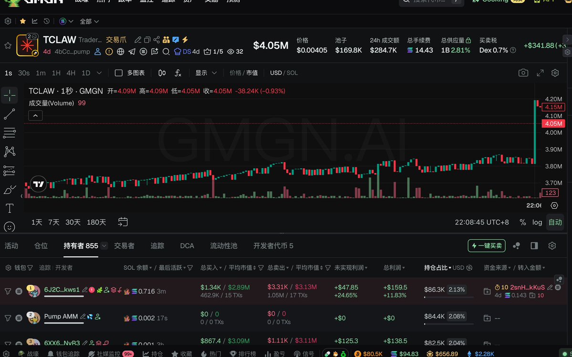Select the crosshair cursor tool
This screenshot has width=572, height=357.
[x=10, y=95]
